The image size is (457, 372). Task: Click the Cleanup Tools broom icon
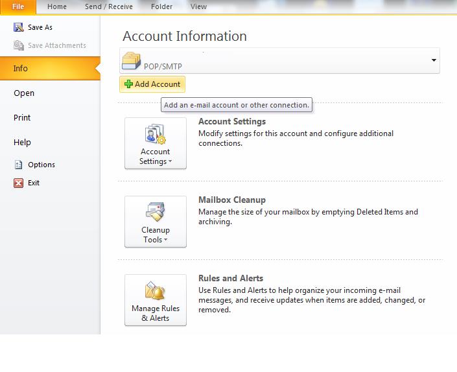(x=156, y=212)
